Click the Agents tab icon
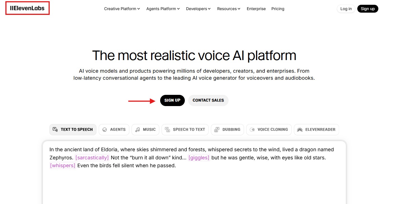The width and height of the screenshot is (396, 204). pos(105,130)
